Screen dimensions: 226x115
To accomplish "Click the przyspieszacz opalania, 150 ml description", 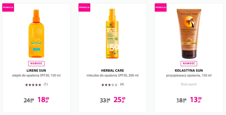I will 189,75.
